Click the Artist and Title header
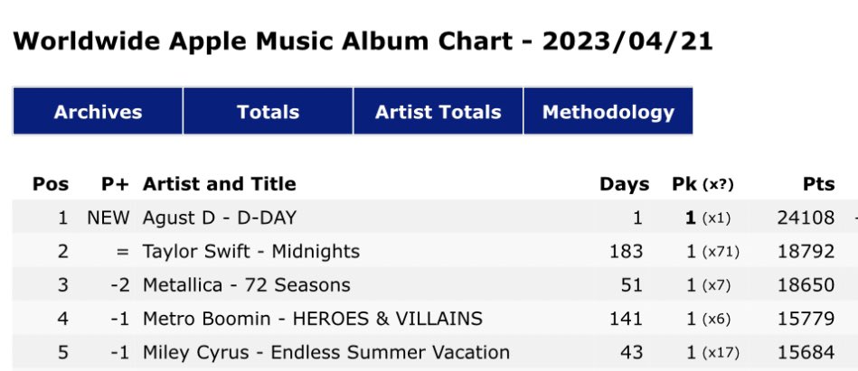Image resolution: width=858 pixels, height=371 pixels. pos(220,184)
